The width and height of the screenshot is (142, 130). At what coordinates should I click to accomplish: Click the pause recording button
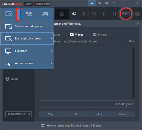[114, 14]
